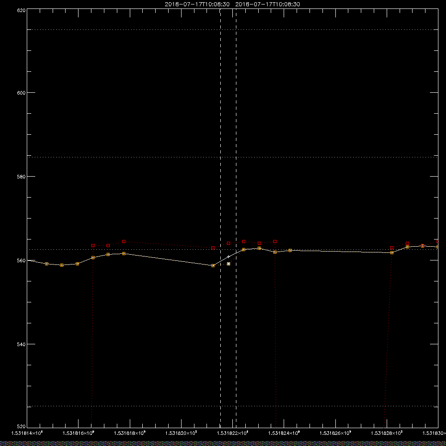Screen dimensions: 446x446
Task: Click the 1.531828×10⁹ x-axis label
Action: 387,433
